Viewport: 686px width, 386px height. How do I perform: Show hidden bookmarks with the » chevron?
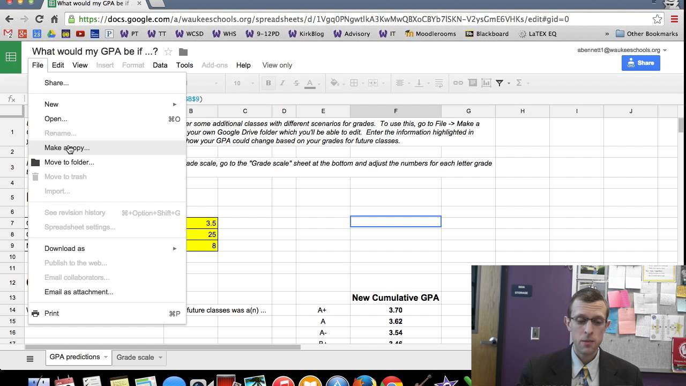click(607, 34)
